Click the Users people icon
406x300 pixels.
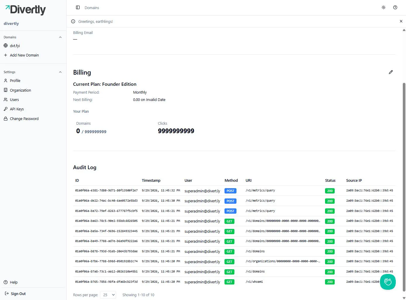(6, 100)
